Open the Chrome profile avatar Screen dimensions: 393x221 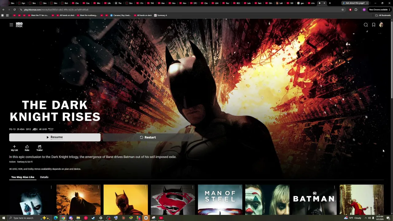tap(364, 10)
